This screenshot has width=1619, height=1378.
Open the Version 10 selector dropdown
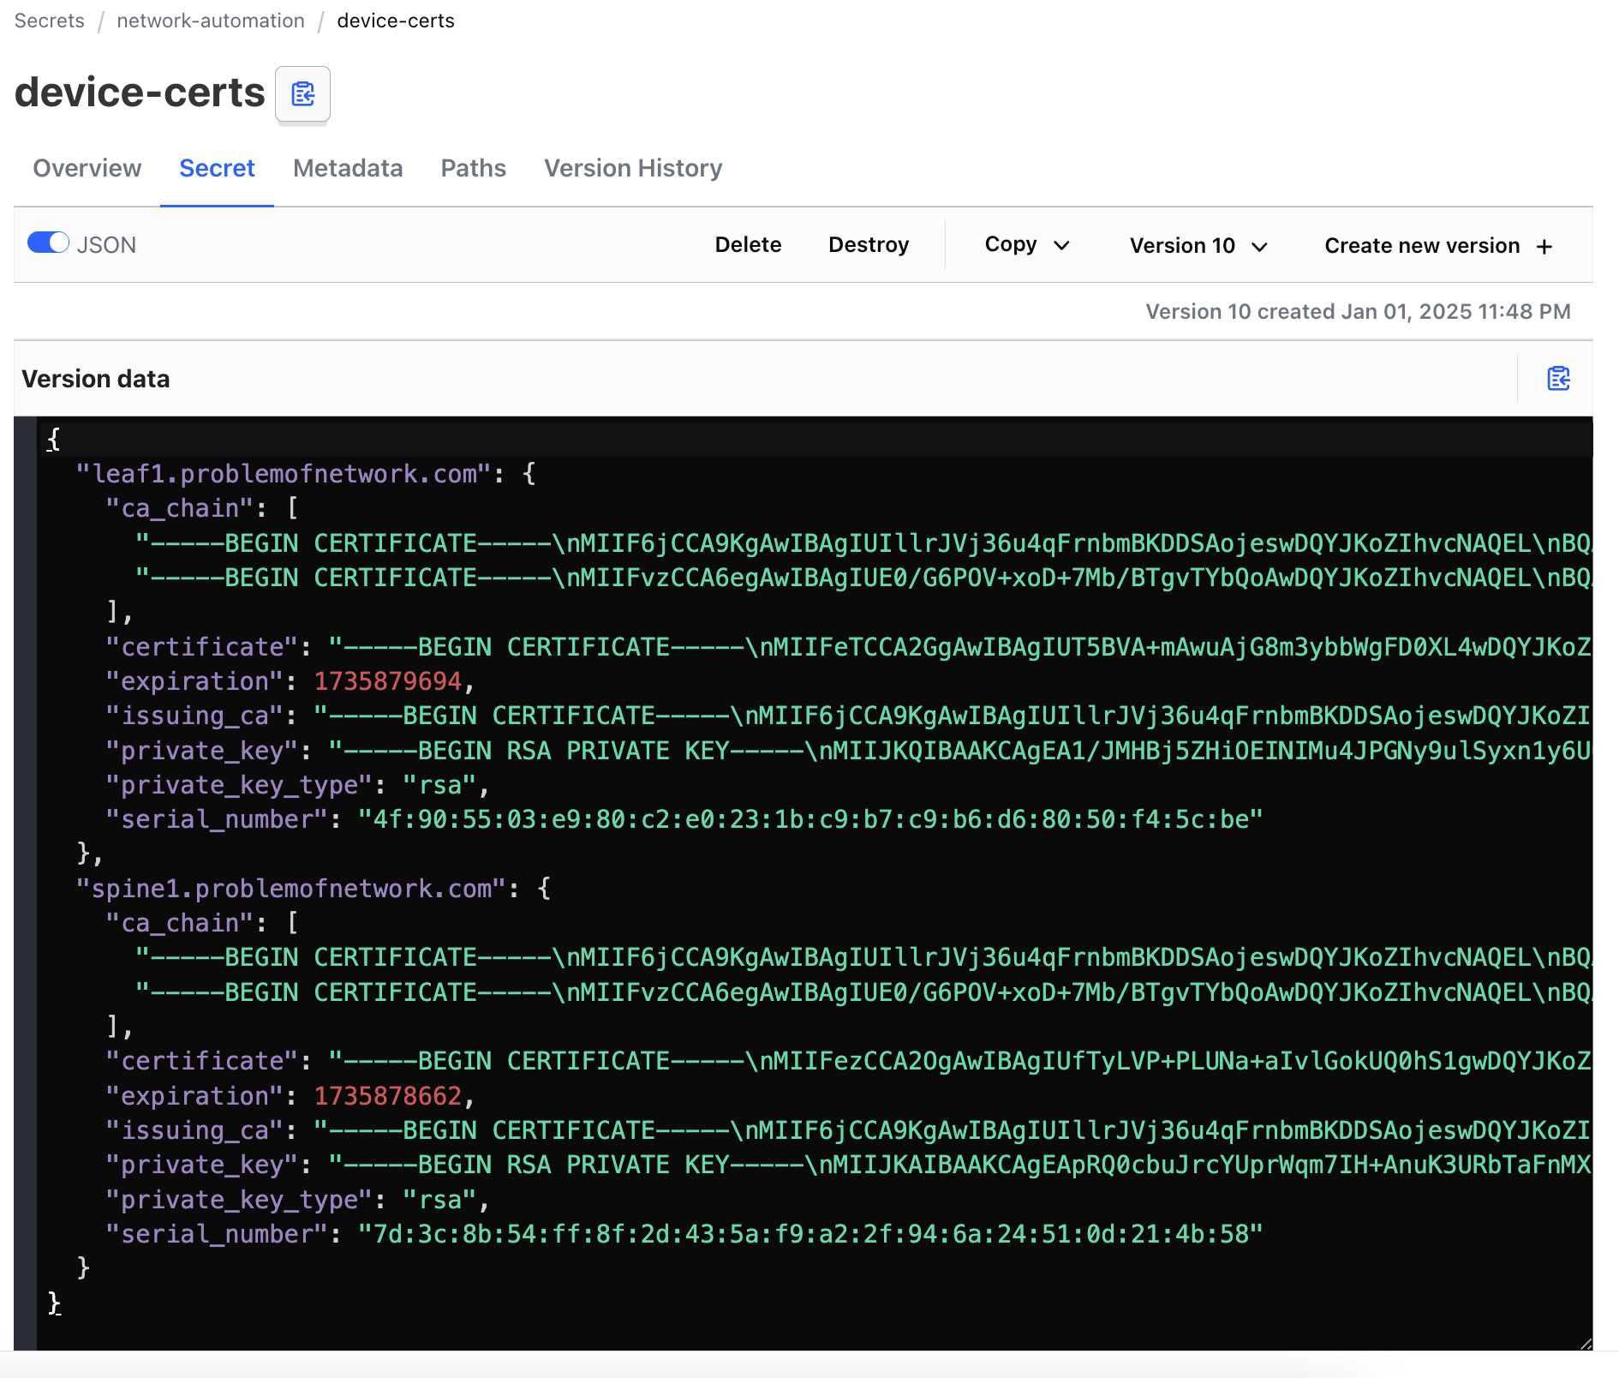[x=1198, y=246]
